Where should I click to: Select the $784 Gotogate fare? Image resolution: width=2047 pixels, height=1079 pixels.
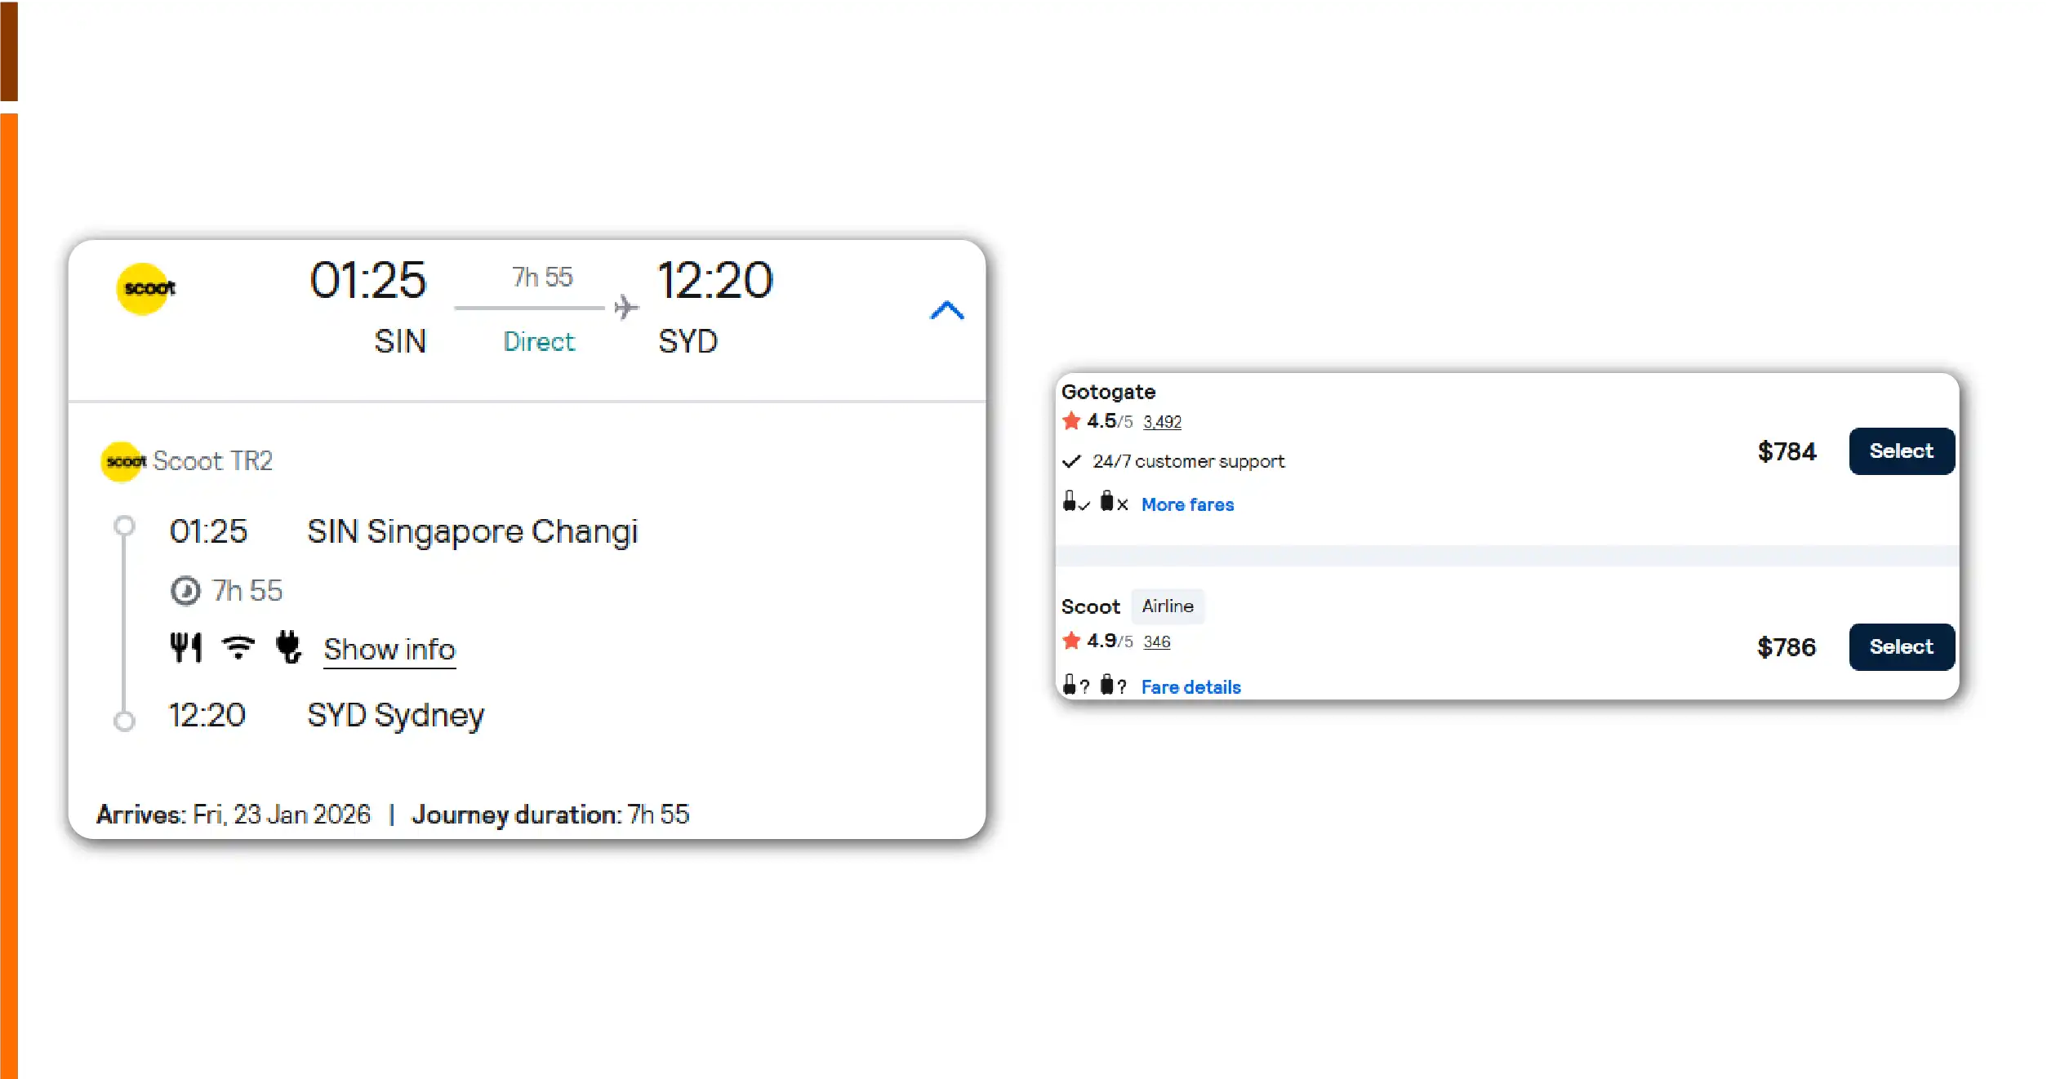coord(1901,451)
